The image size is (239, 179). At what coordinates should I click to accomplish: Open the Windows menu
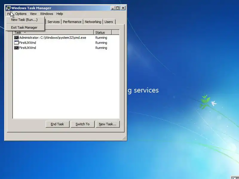47,14
